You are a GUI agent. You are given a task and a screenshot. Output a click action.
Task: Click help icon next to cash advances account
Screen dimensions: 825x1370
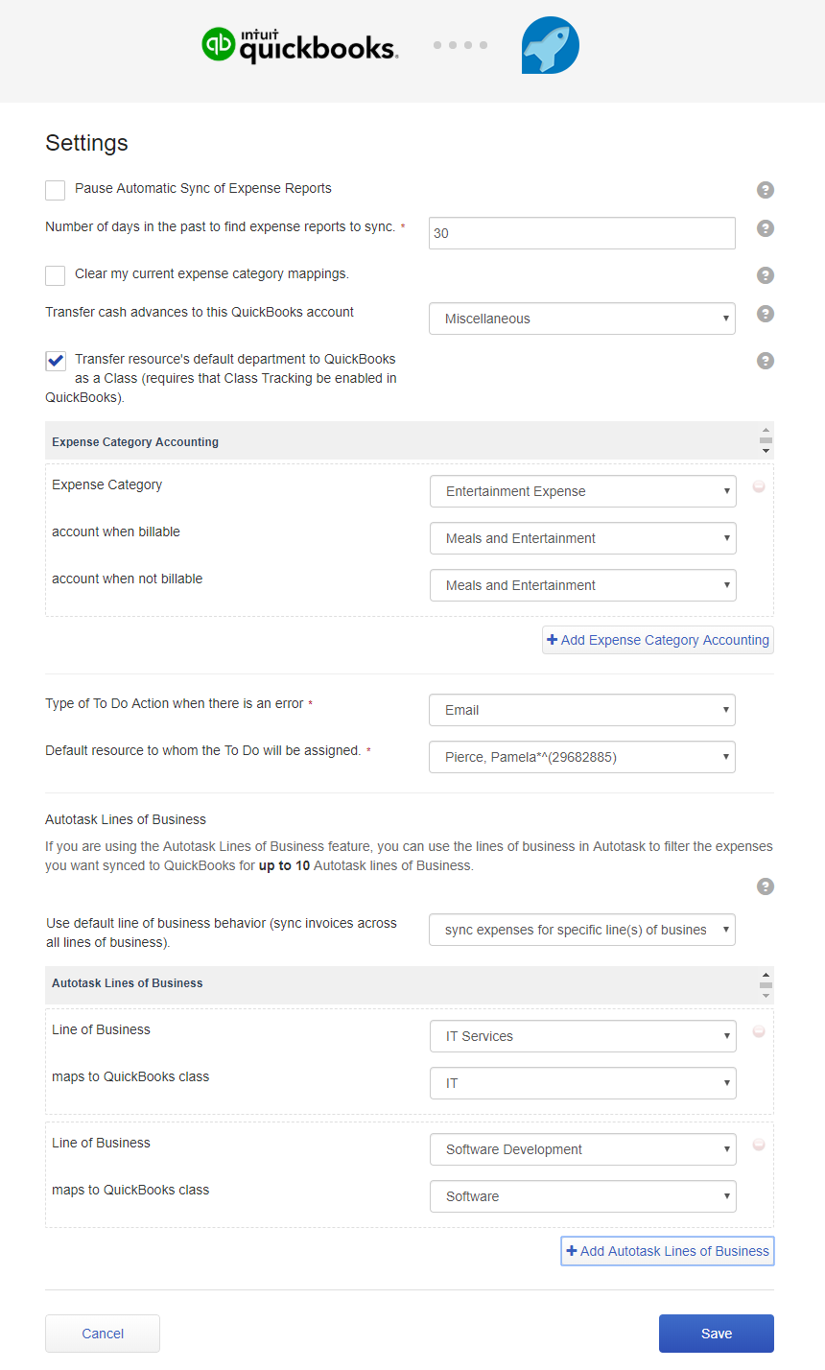point(765,314)
